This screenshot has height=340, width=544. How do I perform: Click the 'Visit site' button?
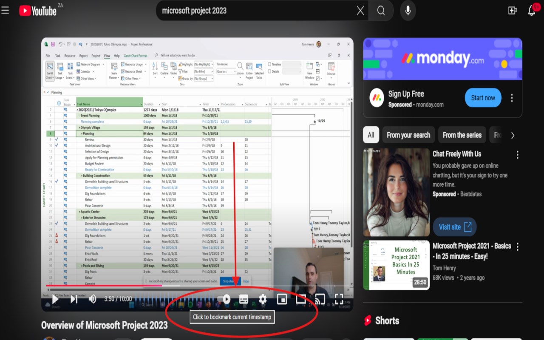pyautogui.click(x=455, y=227)
